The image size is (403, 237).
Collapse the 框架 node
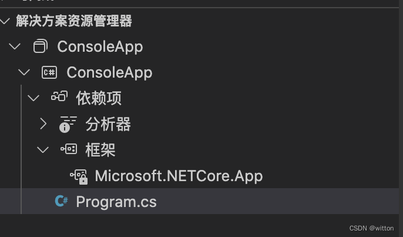coord(43,149)
